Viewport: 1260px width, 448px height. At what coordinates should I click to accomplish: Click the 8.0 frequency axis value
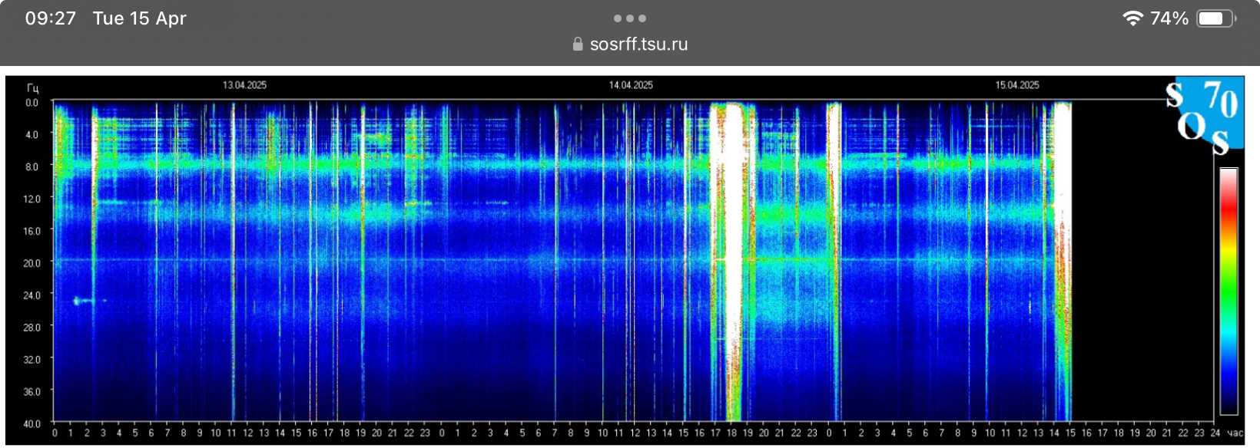[31, 167]
